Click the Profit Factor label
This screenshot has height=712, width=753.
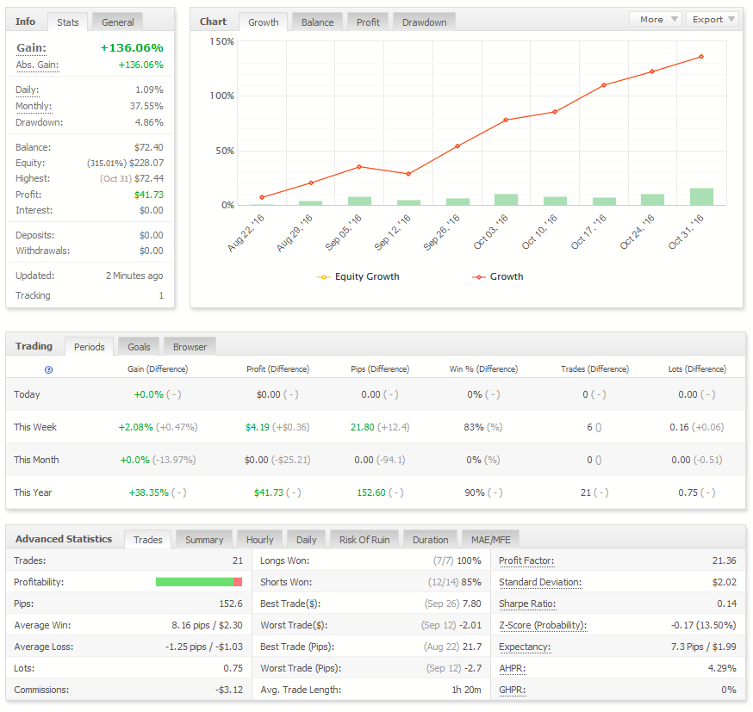tap(526, 560)
